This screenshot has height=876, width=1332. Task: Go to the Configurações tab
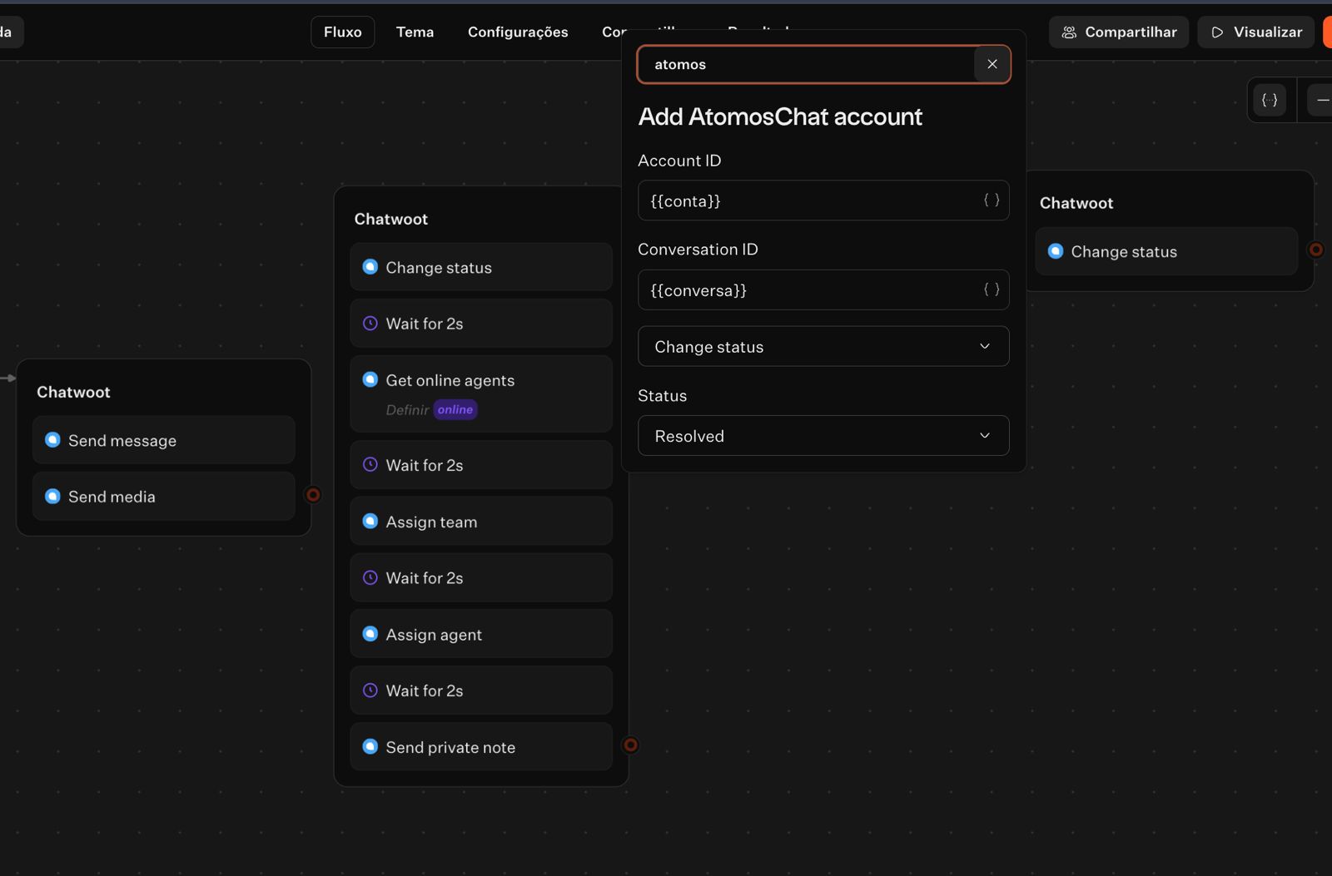[517, 32]
